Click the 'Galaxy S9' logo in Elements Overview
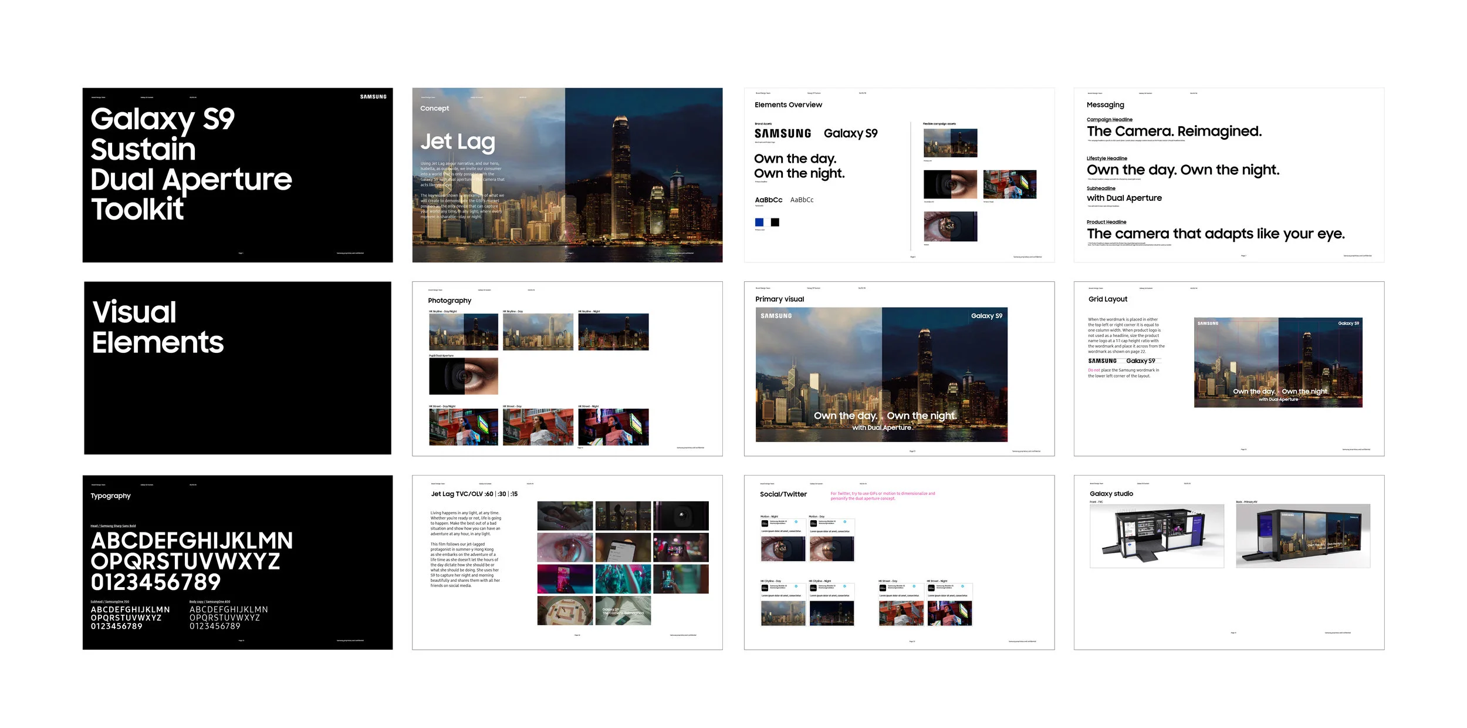Screen dimensions: 1467x728 (850, 134)
